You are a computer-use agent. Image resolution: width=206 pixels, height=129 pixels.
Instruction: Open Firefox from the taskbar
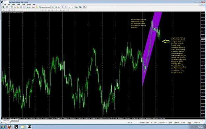10,127
